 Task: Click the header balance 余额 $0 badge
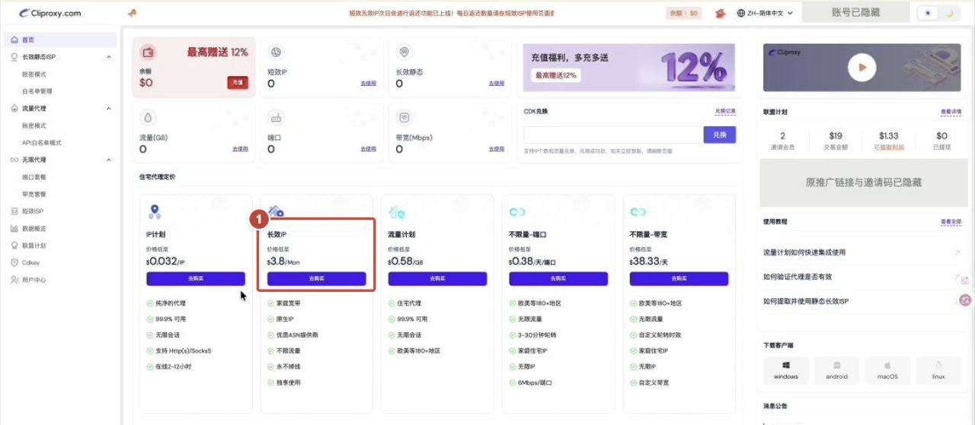point(684,13)
